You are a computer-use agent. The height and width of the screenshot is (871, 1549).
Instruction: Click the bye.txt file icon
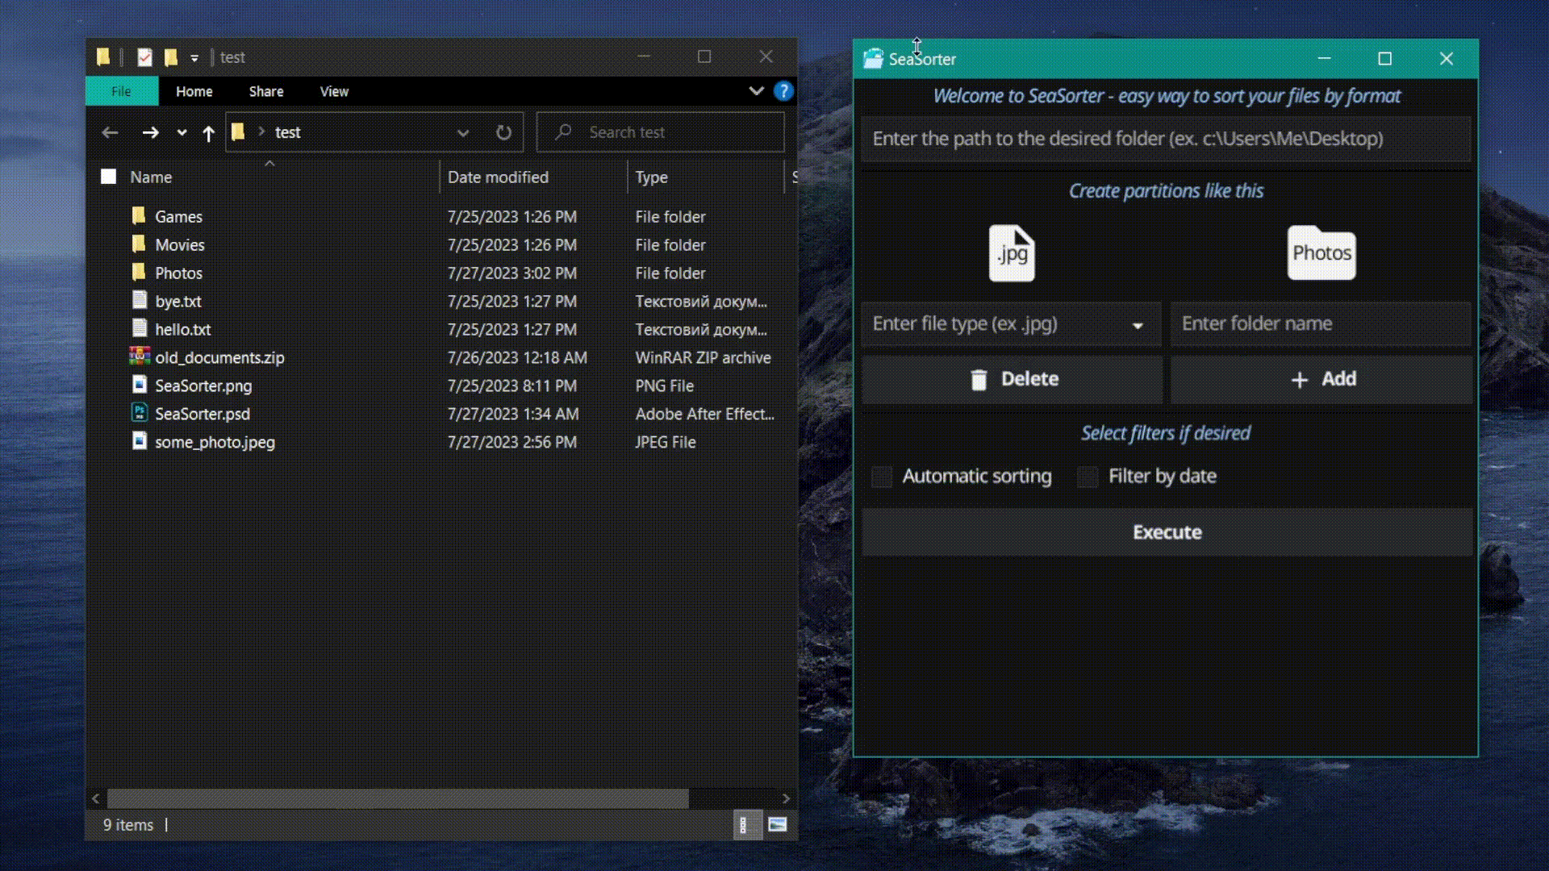[140, 301]
